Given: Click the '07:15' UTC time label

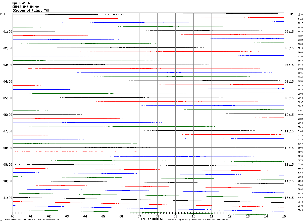Looking at the screenshot, I should click(x=289, y=65).
